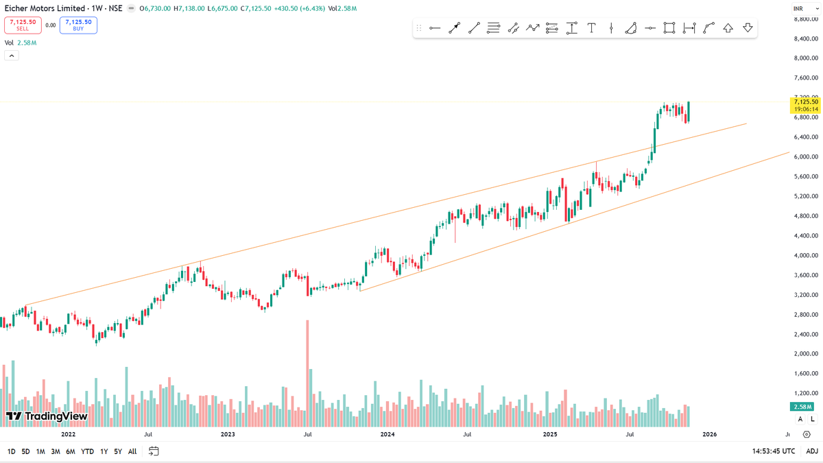Click the 2022 time axis label
This screenshot has height=463, width=823.
[68, 434]
